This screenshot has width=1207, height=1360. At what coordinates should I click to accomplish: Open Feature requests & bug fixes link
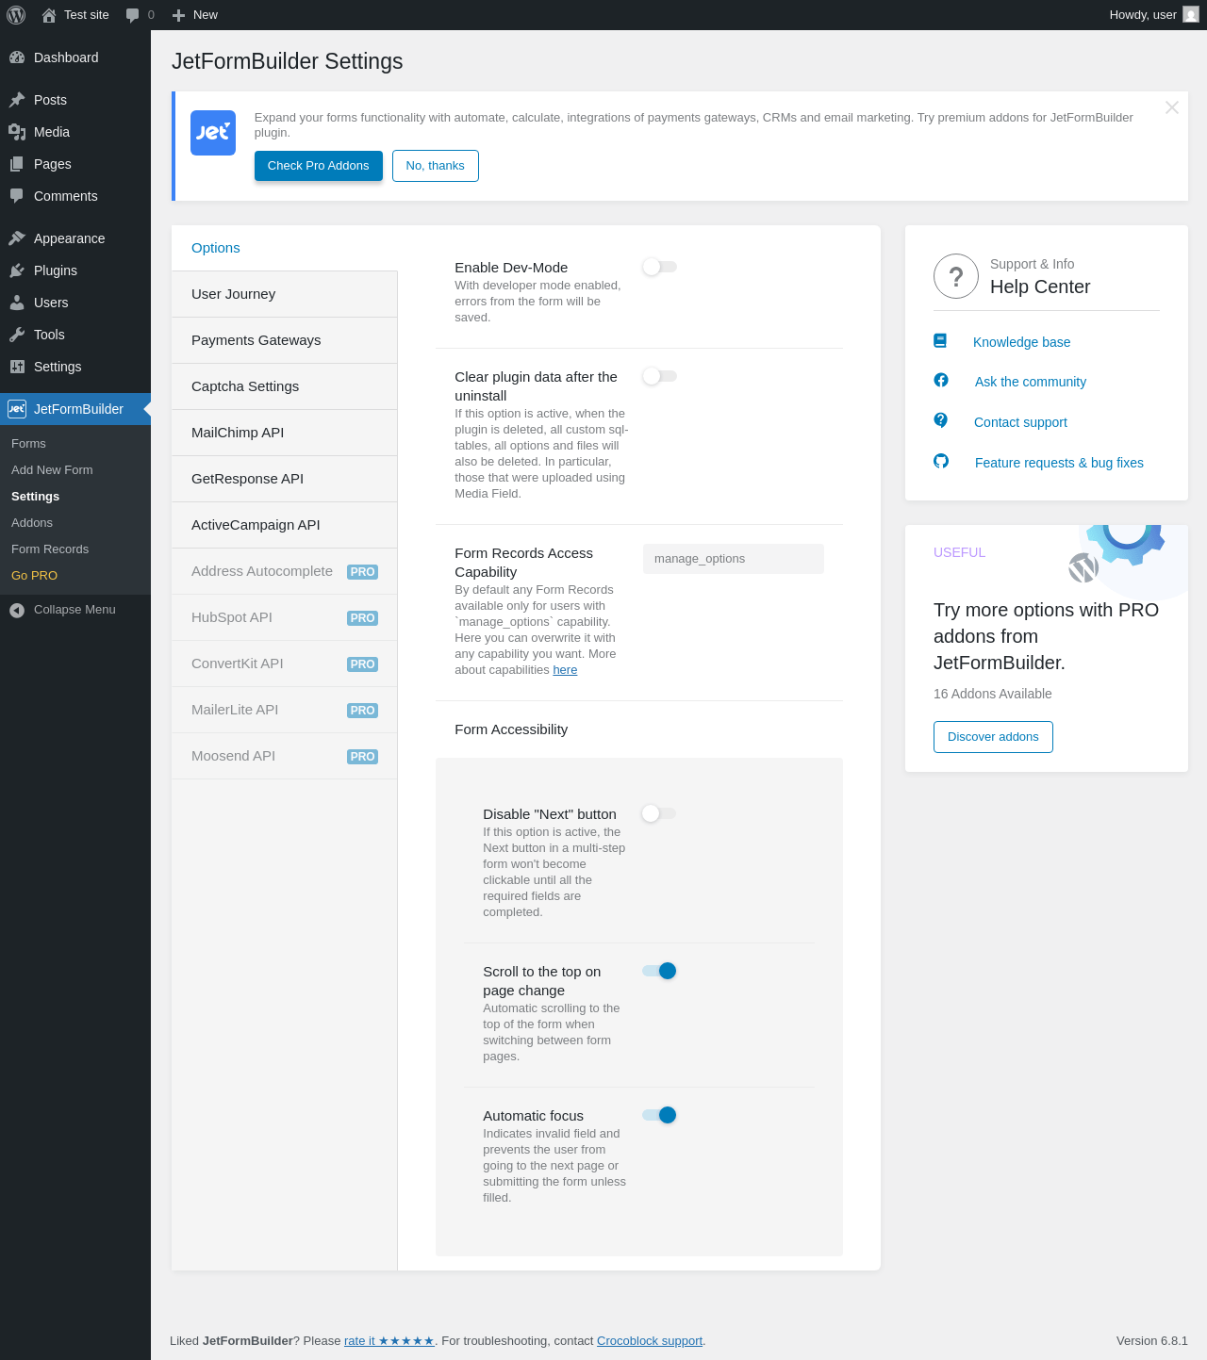pos(1059,463)
